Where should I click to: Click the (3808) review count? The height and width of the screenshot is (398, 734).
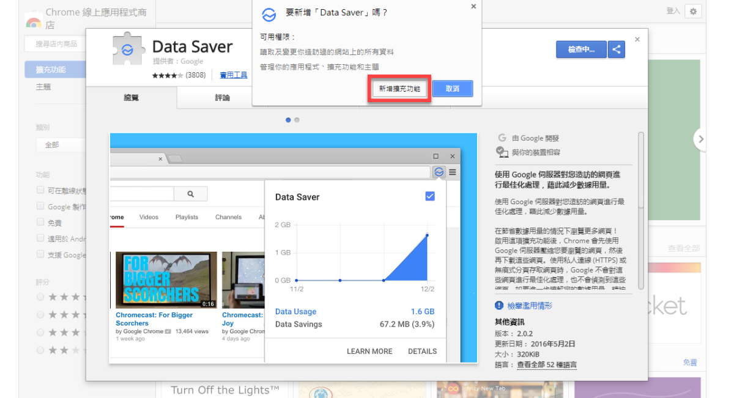tap(195, 75)
